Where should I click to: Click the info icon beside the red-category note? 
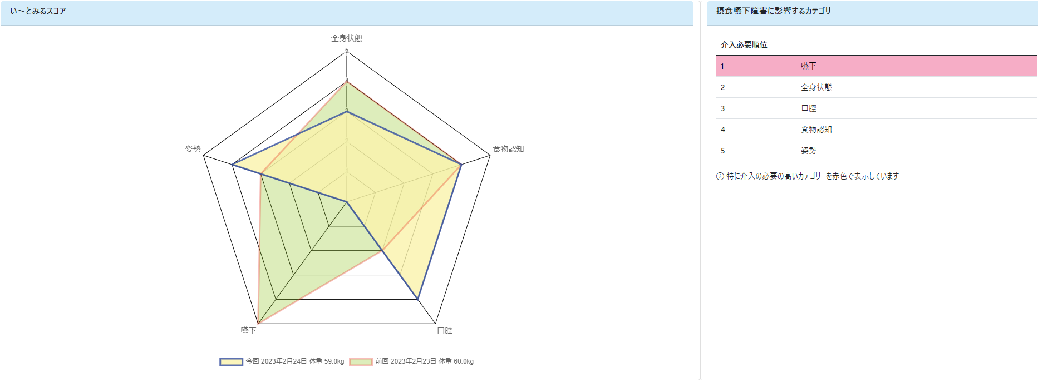click(720, 176)
